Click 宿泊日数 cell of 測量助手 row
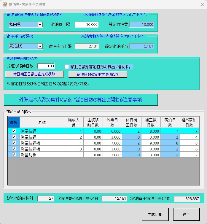 coord(170,155)
